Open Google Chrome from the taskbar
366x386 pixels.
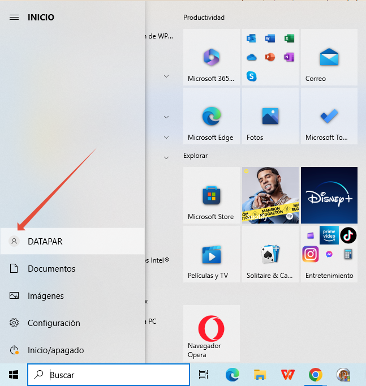pyautogui.click(x=316, y=375)
